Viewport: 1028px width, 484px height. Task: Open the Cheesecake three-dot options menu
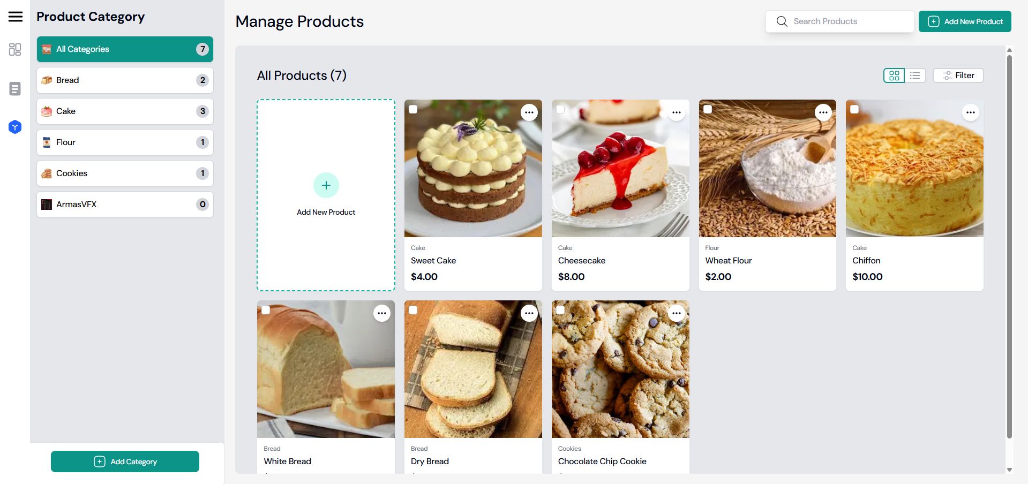[x=676, y=112]
